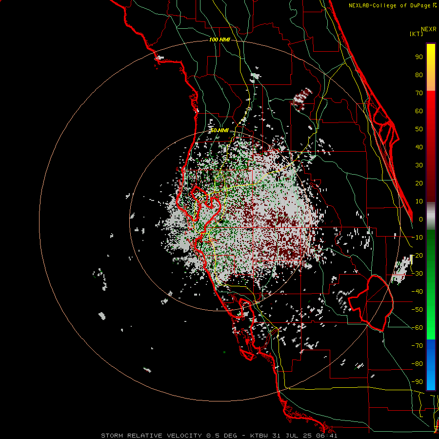Select the -10 knot scale label
The width and height of the screenshot is (439, 439).
point(417,238)
